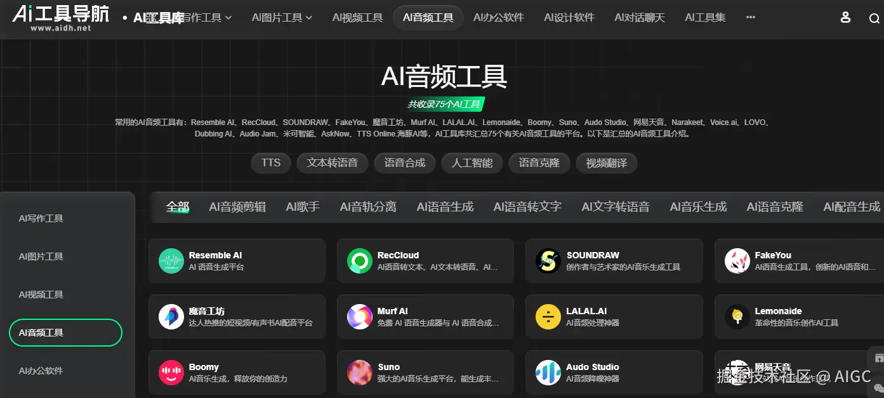Click the 共收录75个AI工具 badge
884x398 pixels.
tap(445, 104)
